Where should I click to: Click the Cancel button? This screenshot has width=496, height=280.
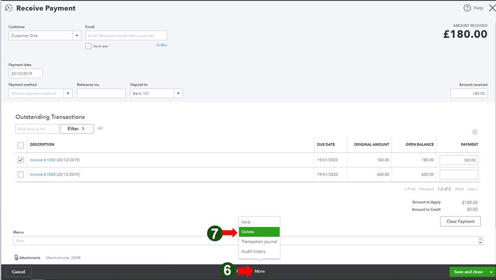click(x=18, y=272)
